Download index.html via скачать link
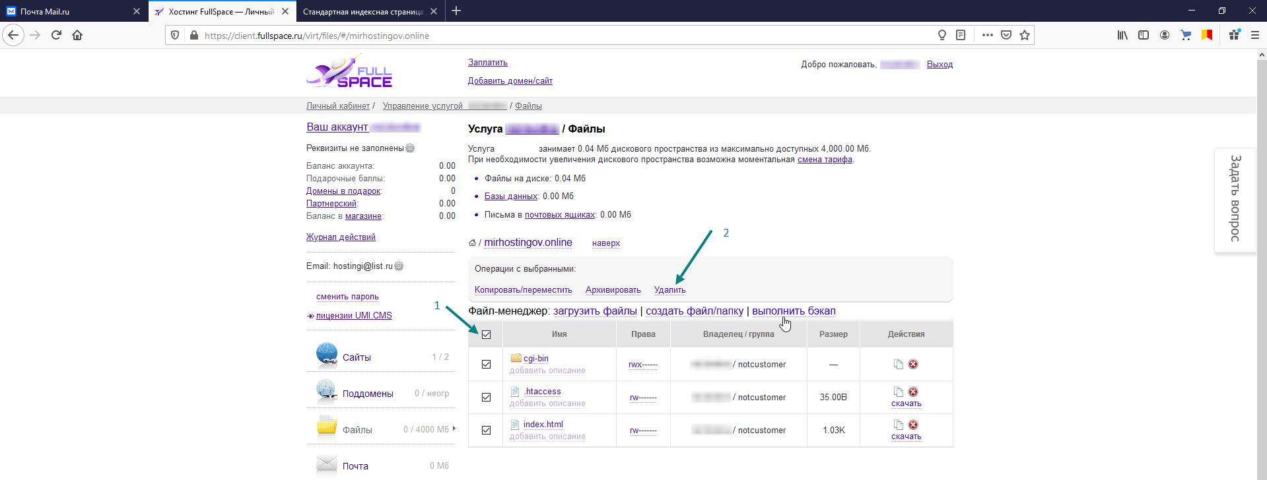 [x=907, y=436]
